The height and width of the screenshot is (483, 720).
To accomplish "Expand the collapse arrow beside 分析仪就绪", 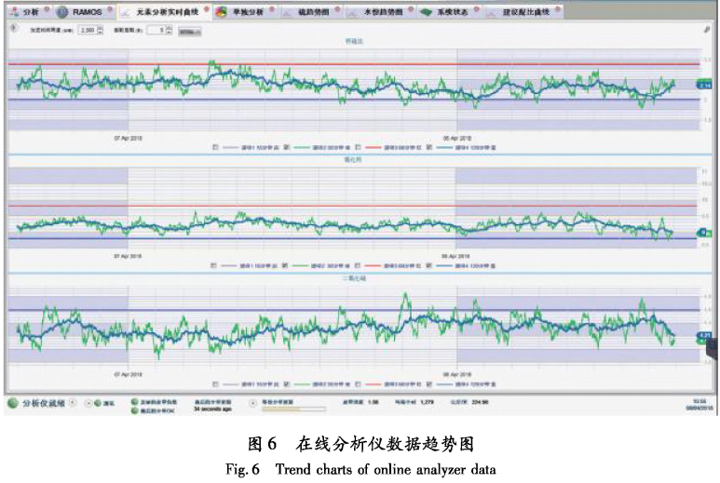I will [74, 404].
